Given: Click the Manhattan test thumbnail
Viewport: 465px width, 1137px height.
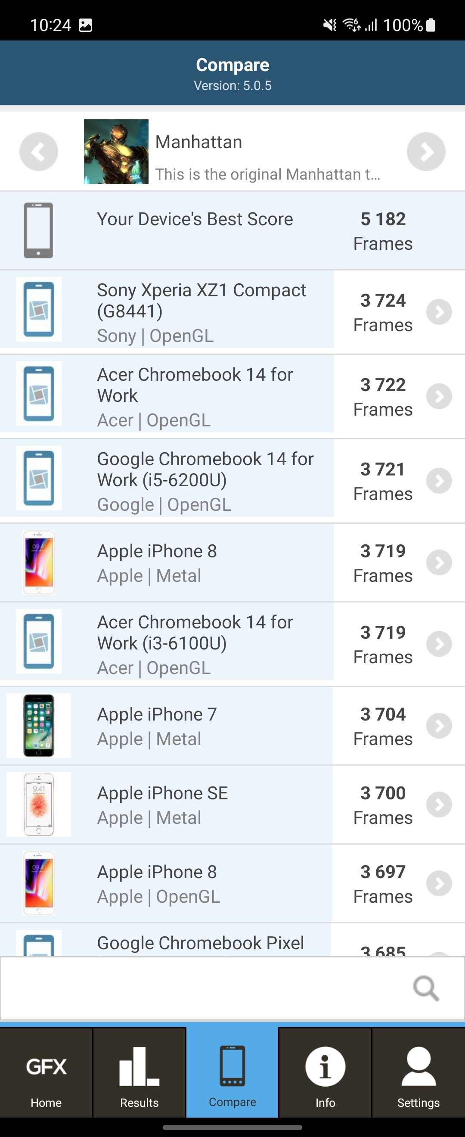Looking at the screenshot, I should point(116,152).
